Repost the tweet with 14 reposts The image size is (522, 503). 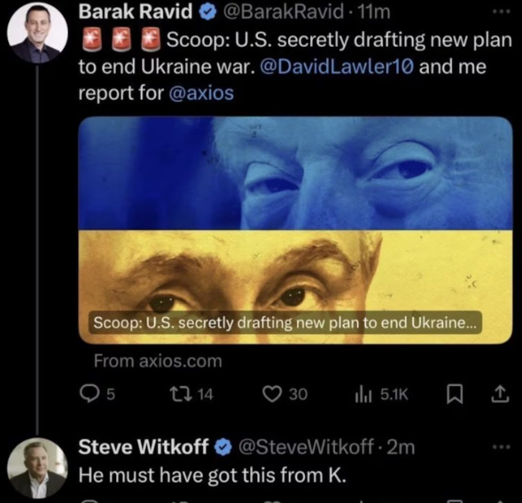coord(191,394)
